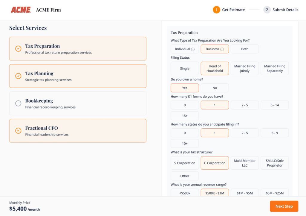
Task: Choose Married Filing Jointly status
Action: (x=245, y=68)
